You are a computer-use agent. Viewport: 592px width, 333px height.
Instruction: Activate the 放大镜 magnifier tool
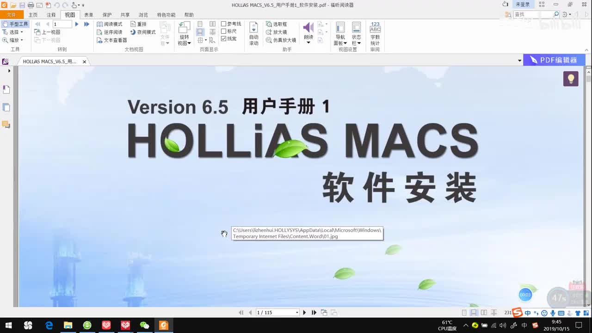coord(277,32)
